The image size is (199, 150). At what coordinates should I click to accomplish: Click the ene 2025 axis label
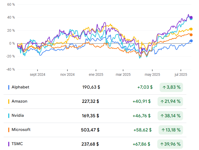[96, 75]
